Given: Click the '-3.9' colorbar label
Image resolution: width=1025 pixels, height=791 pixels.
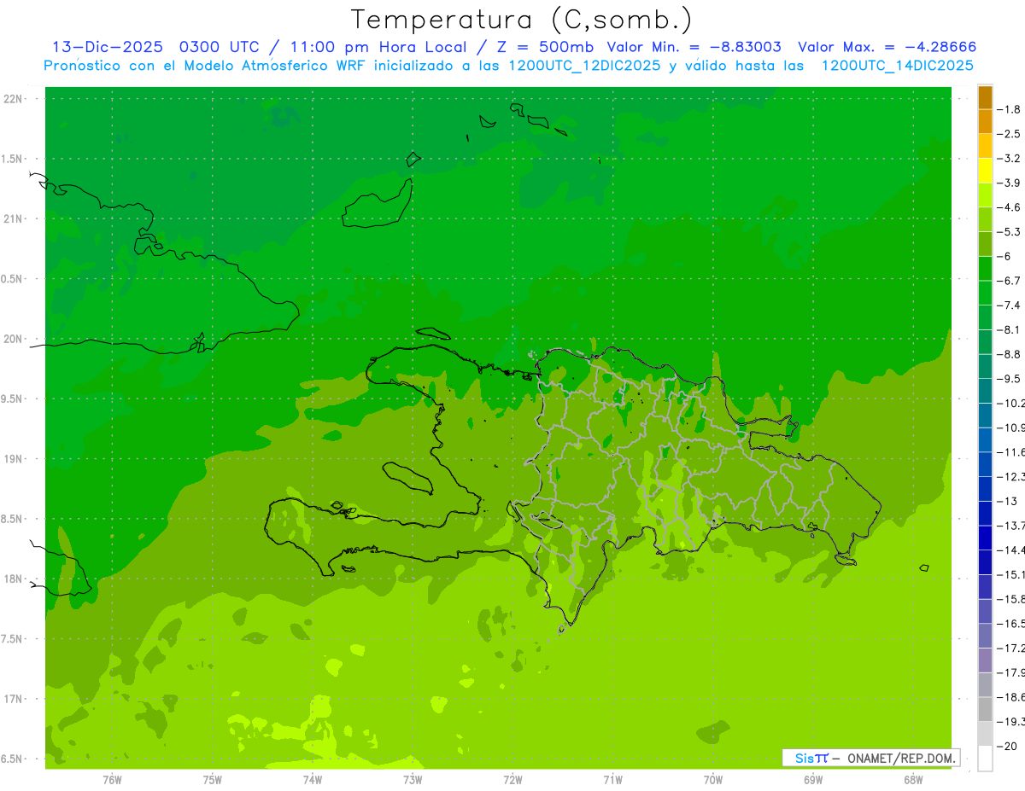Looking at the screenshot, I should click(x=1008, y=183).
